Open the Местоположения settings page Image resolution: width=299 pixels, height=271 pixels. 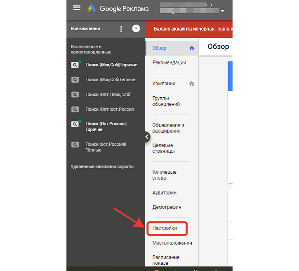[172, 243]
